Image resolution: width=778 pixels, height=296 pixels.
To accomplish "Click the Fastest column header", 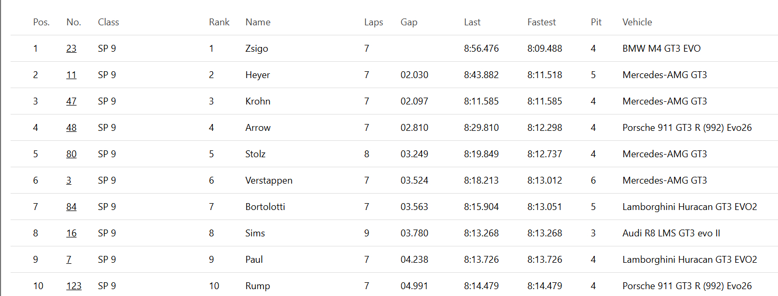I will 541,22.
